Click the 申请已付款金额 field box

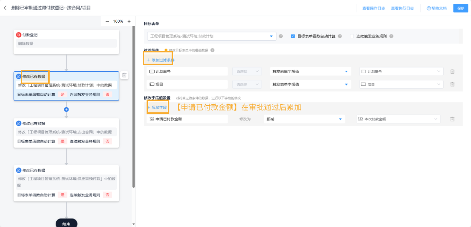187,119
